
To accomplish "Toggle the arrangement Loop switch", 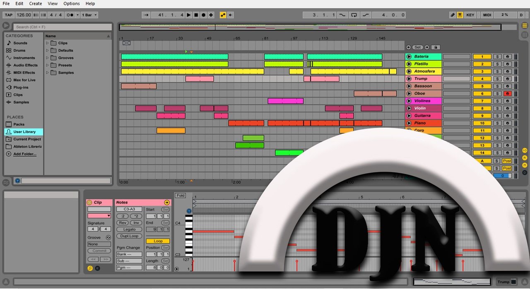I will (354, 15).
